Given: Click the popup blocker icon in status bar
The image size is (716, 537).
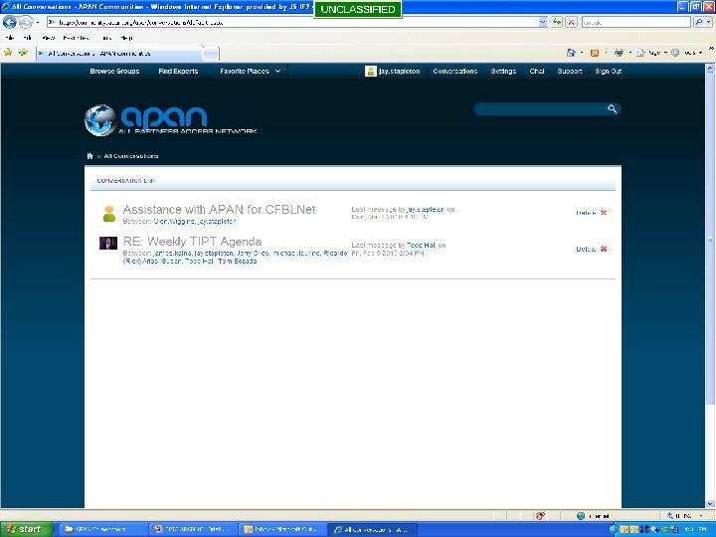Looking at the screenshot, I should [x=540, y=516].
